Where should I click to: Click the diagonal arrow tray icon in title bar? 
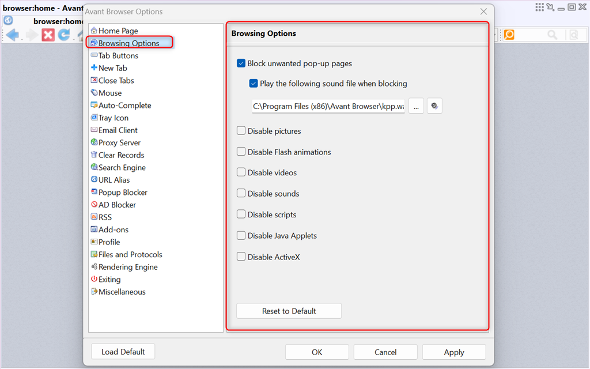tap(550, 7)
